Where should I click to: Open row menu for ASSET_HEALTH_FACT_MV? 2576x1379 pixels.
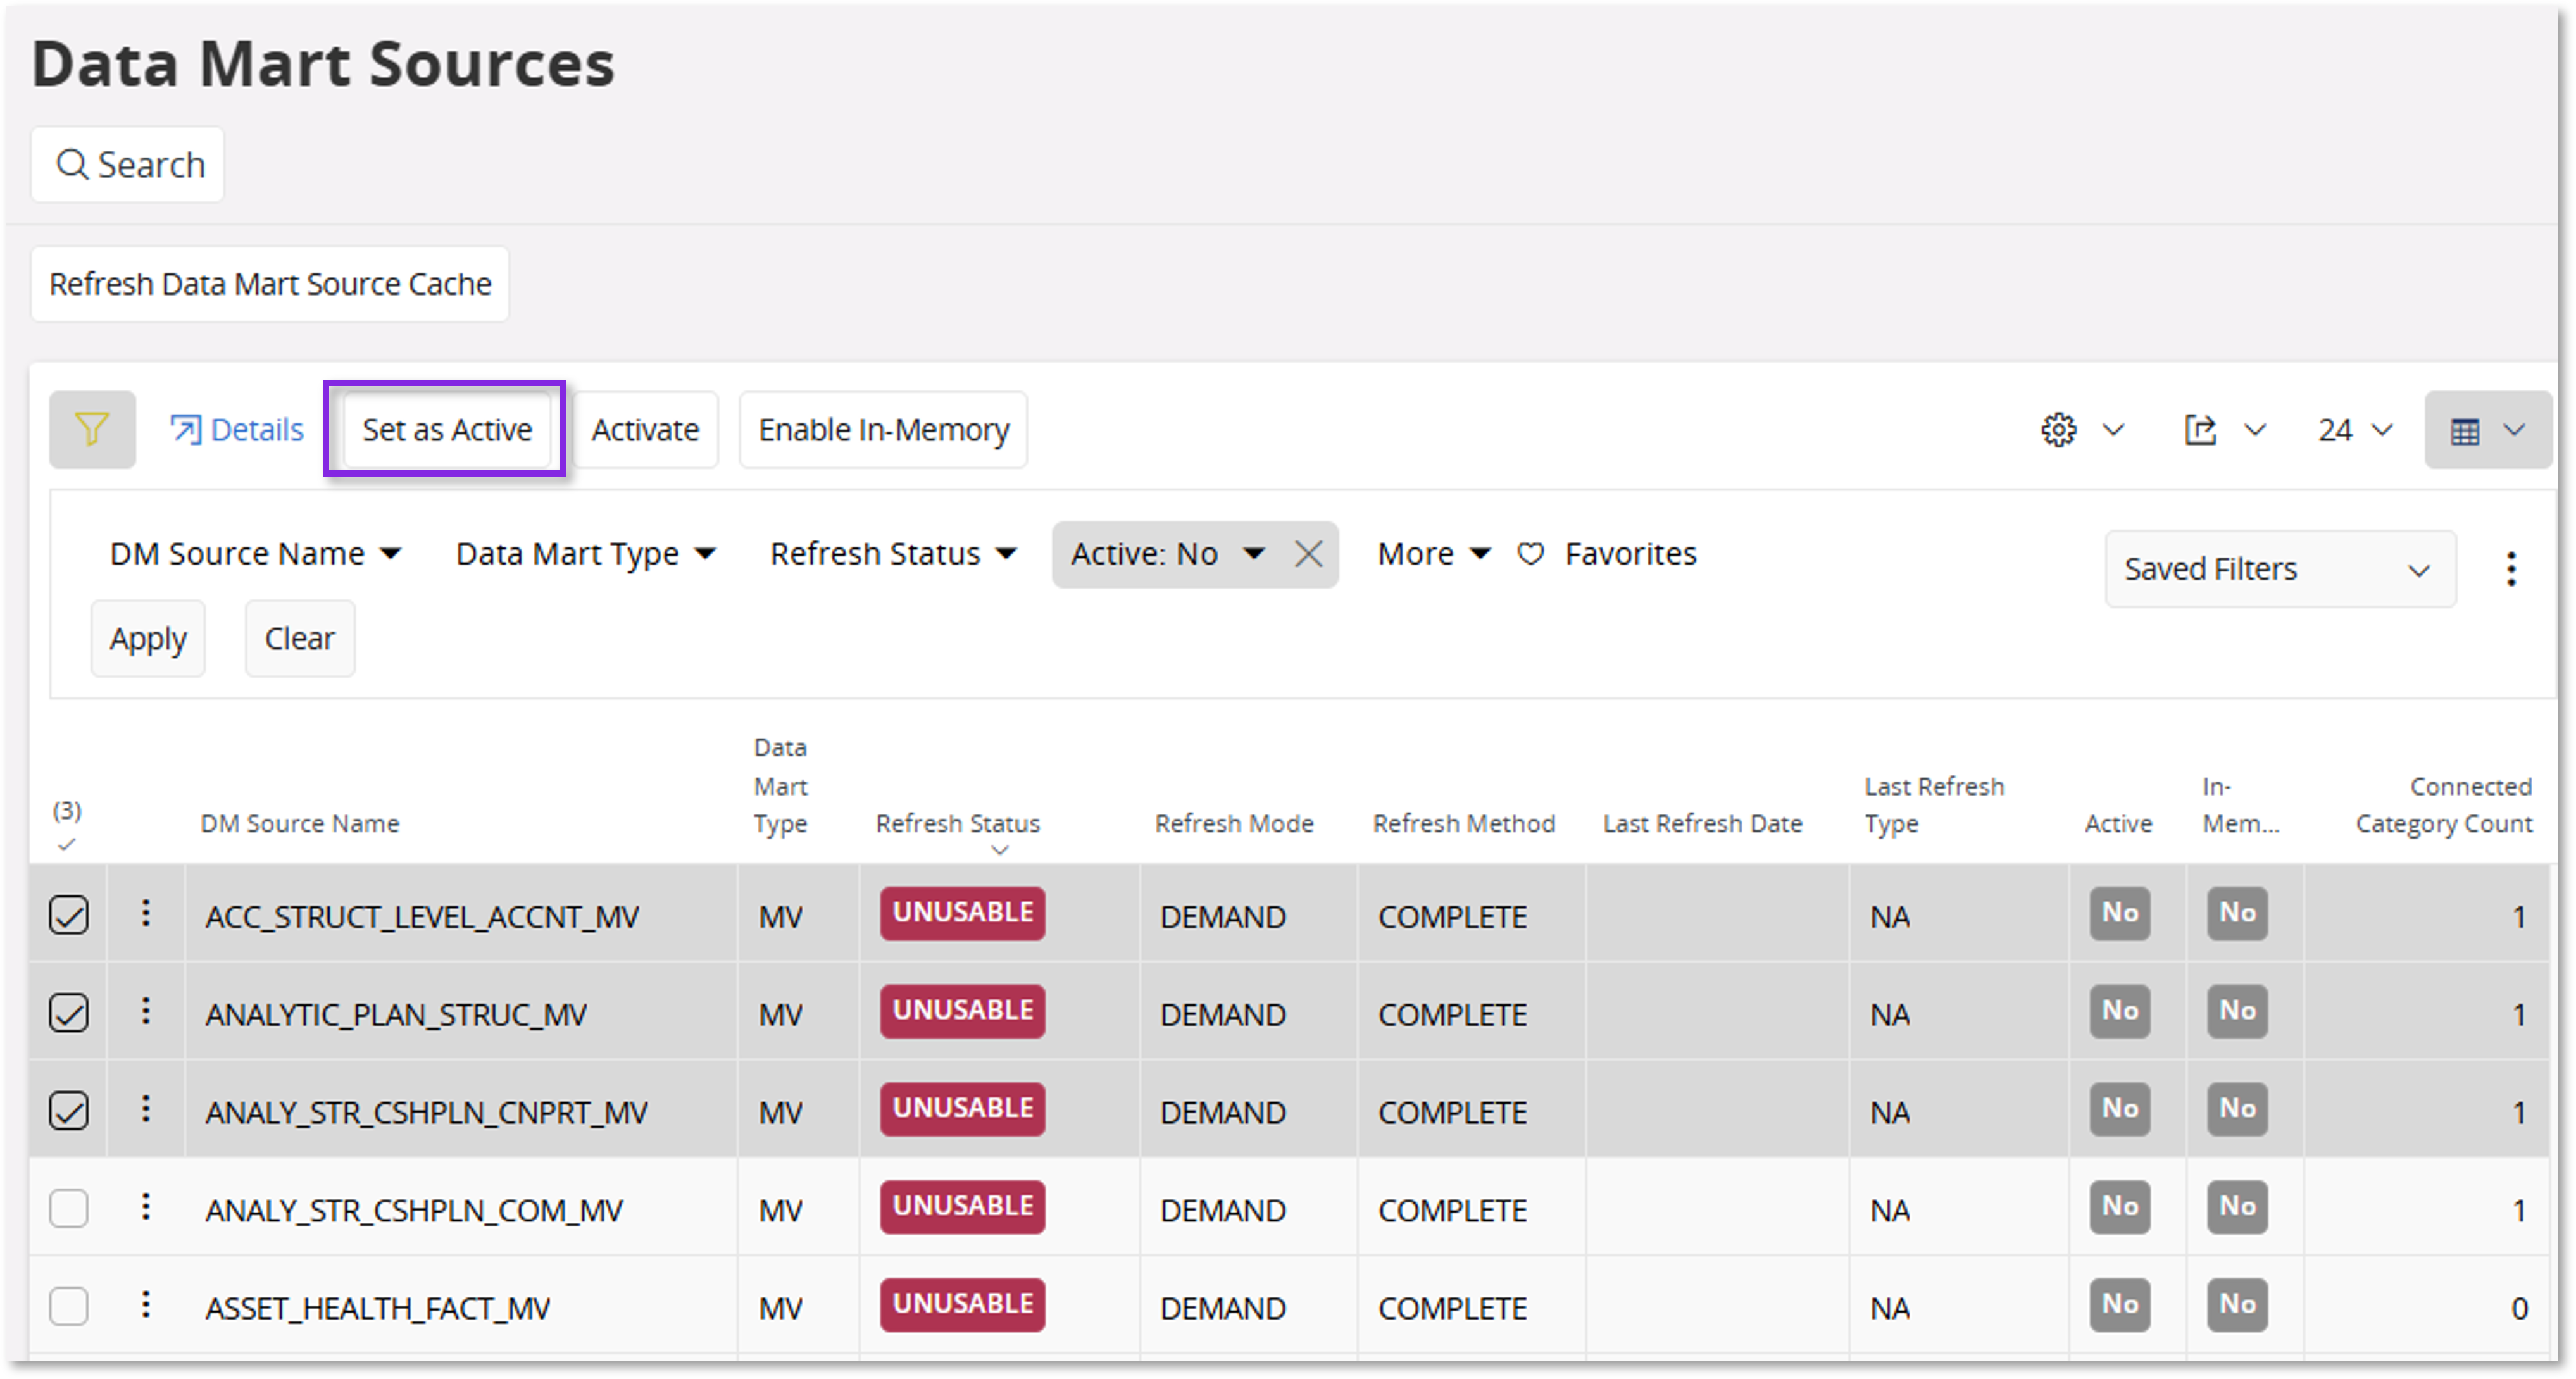coord(146,1305)
